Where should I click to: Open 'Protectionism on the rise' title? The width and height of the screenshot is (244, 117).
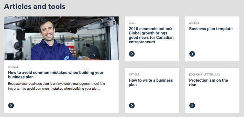tap(208, 82)
